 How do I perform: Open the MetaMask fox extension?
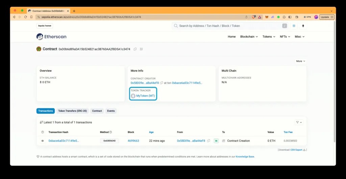coord(267,17)
